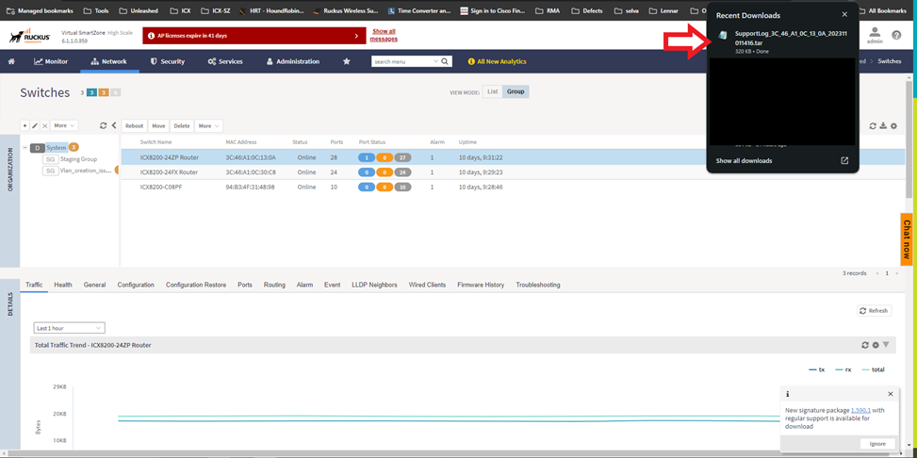The width and height of the screenshot is (917, 458).
Task: Click Show all downloads link
Action: click(x=744, y=161)
